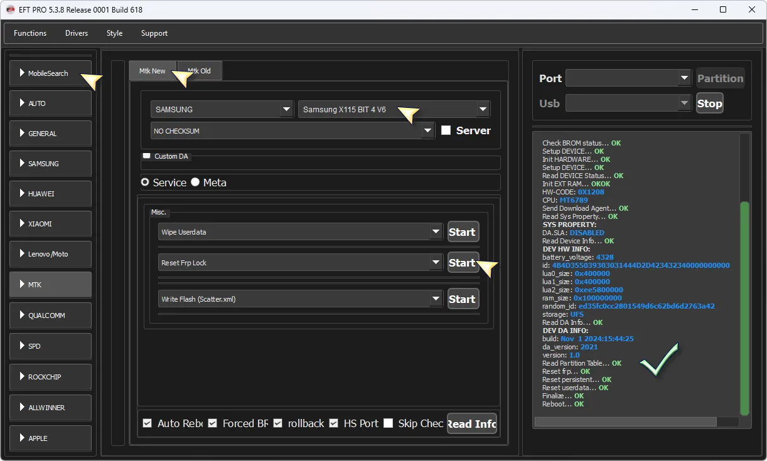
Task: Open the SAMSUNG sidebar category
Action: [x=50, y=164]
